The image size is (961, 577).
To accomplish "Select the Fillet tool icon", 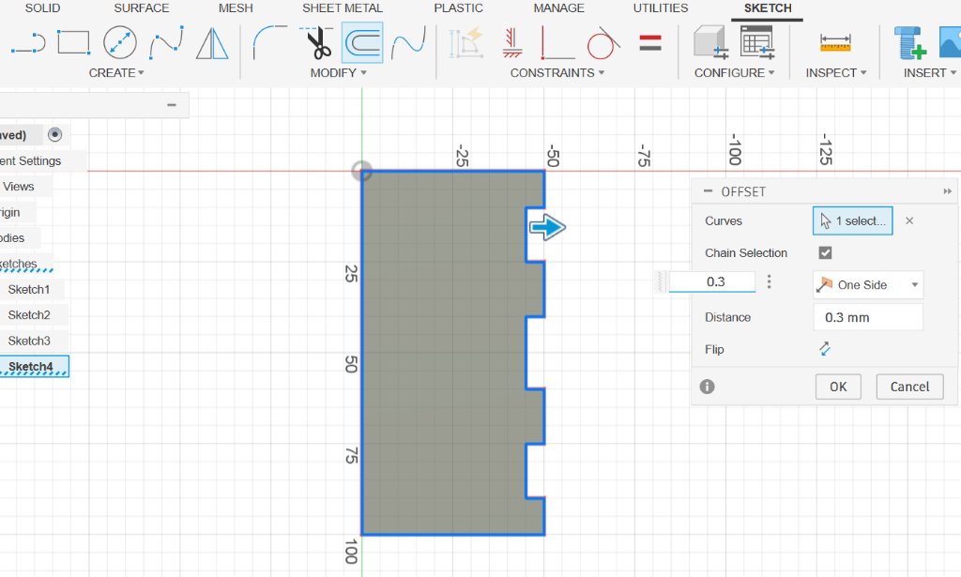I will (x=269, y=42).
